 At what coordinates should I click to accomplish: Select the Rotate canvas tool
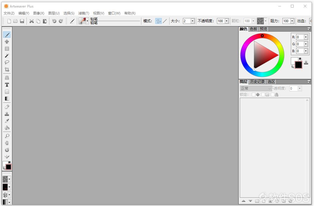click(7, 150)
